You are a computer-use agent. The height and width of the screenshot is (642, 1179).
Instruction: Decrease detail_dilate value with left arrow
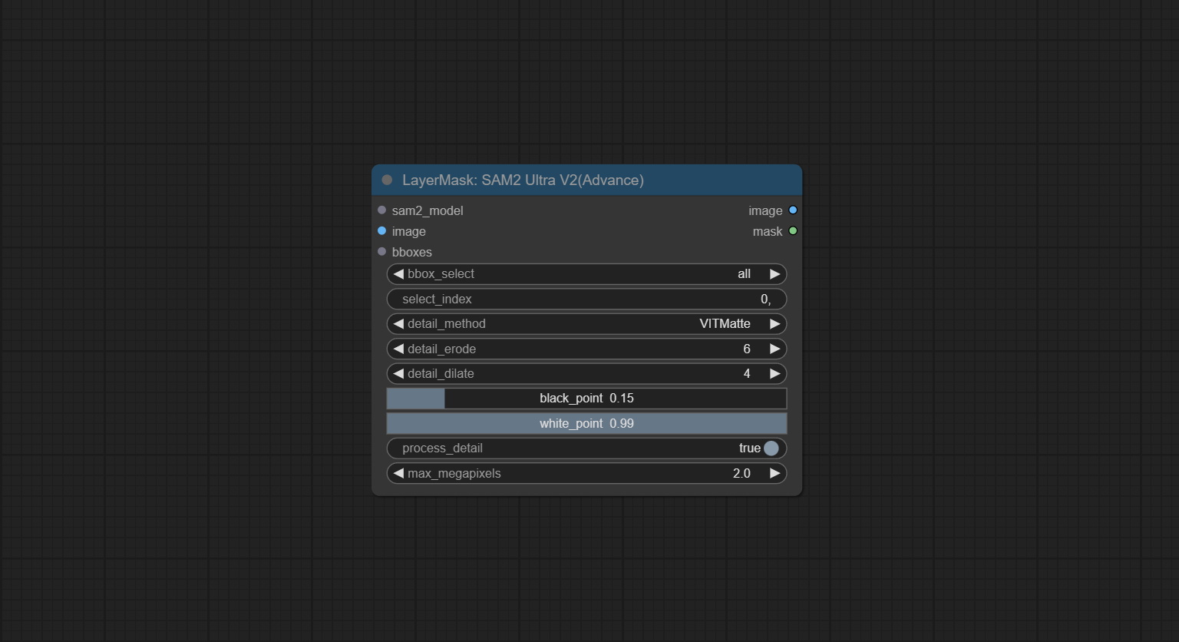[x=398, y=374]
